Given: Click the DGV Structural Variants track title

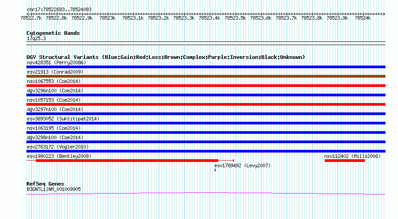Looking at the screenshot, I should (166, 57).
